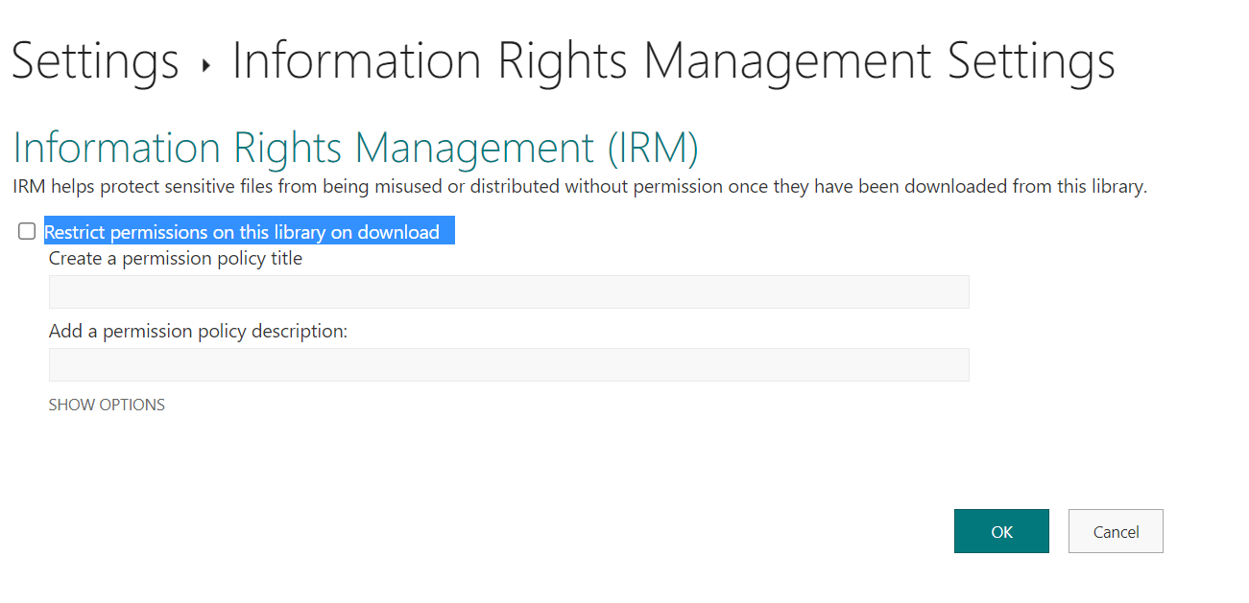Screen dimensions: 1249x603
Task: Expand SHOW OPTIONS
Action: pyautogui.click(x=107, y=405)
